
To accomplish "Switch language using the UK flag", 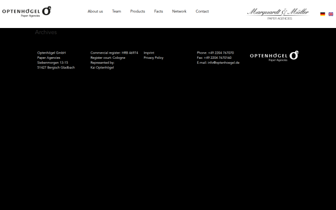I will (330, 14).
